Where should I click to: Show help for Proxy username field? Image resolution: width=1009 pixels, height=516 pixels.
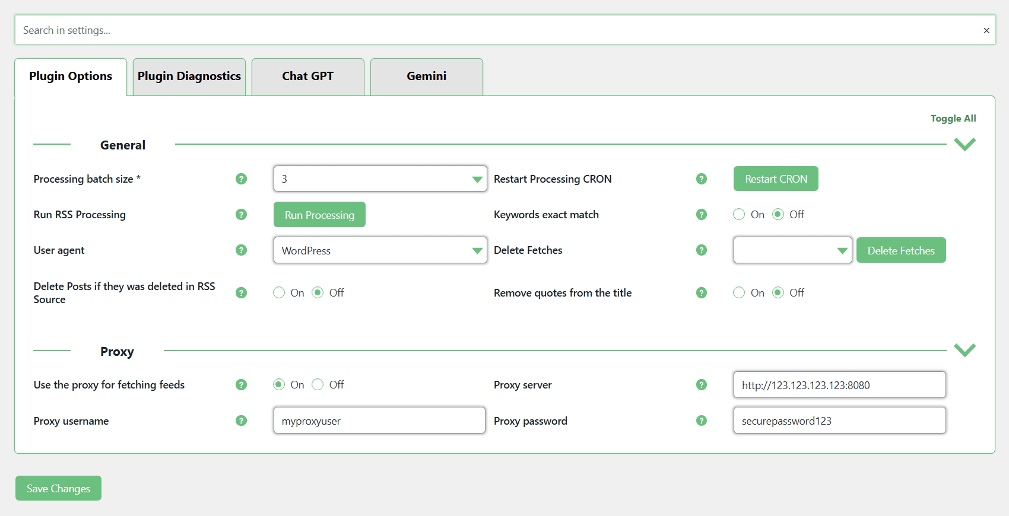(x=241, y=421)
